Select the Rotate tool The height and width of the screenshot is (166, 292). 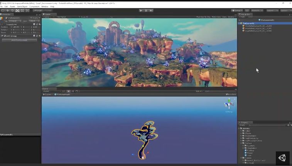coord(12,11)
